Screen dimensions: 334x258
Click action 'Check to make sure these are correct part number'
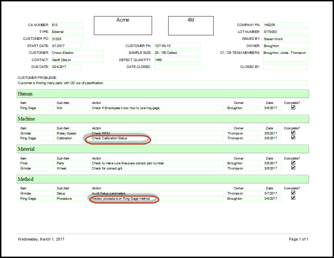157,163
